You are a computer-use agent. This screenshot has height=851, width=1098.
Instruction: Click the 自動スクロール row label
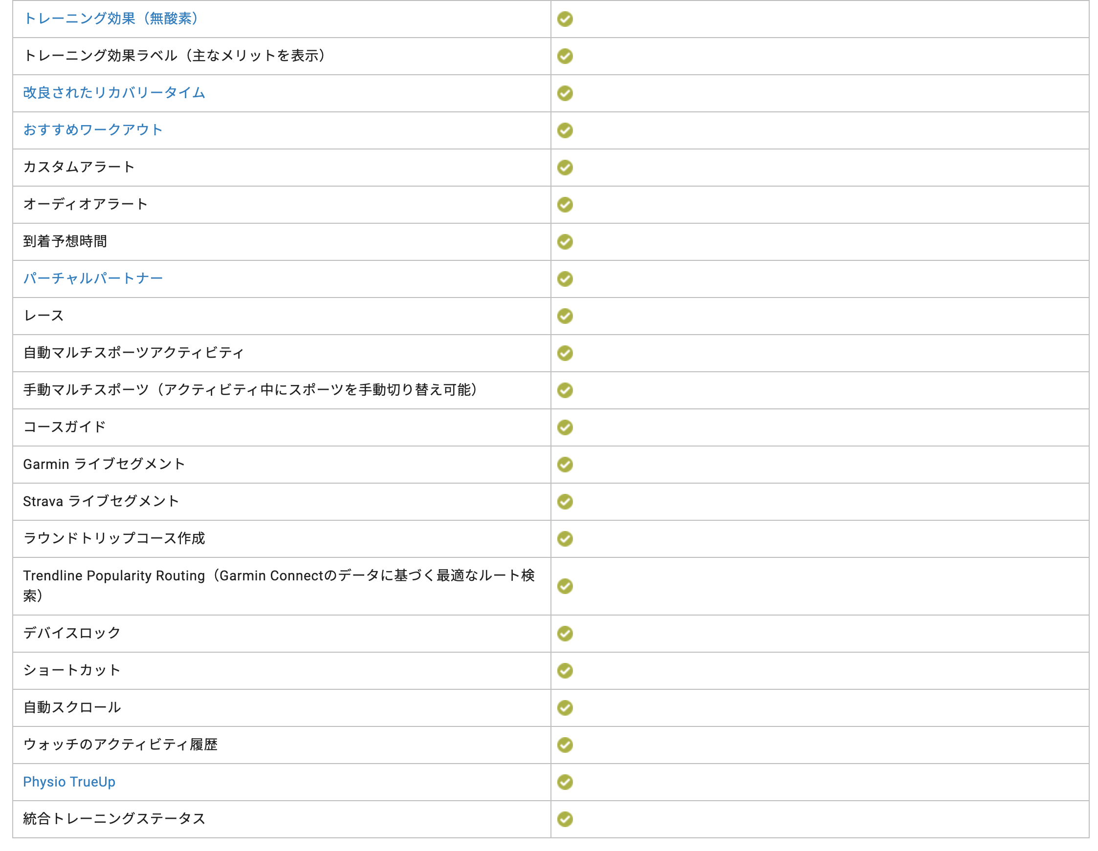point(72,708)
